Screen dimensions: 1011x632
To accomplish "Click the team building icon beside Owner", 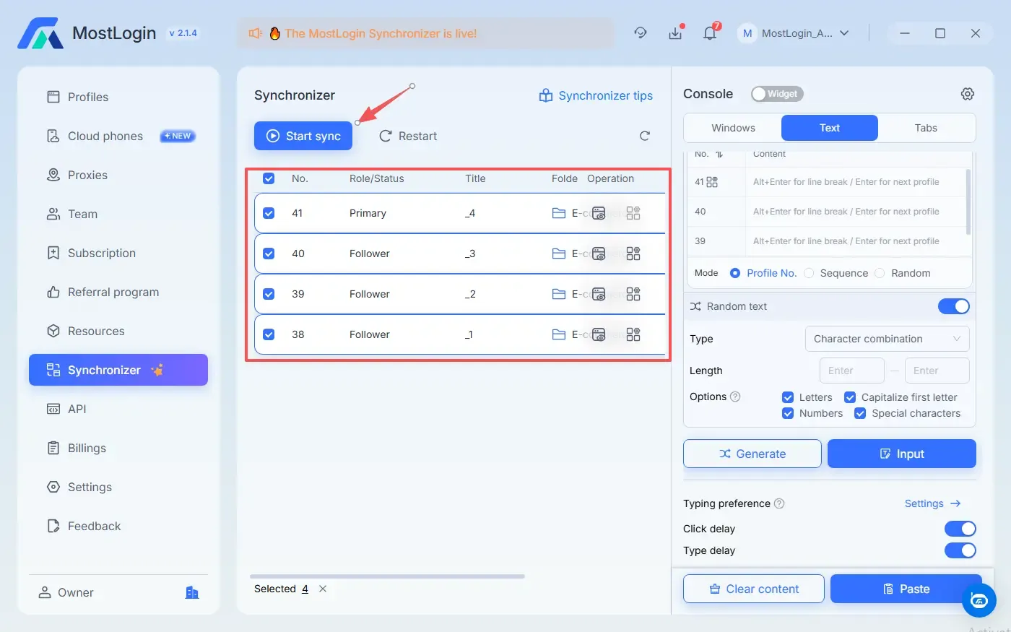I will pos(192,592).
